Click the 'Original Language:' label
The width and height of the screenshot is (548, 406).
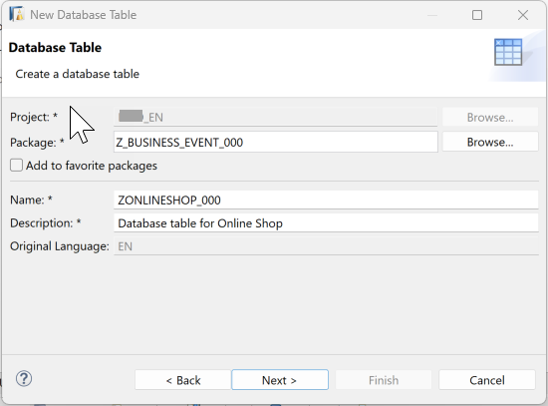[60, 246]
